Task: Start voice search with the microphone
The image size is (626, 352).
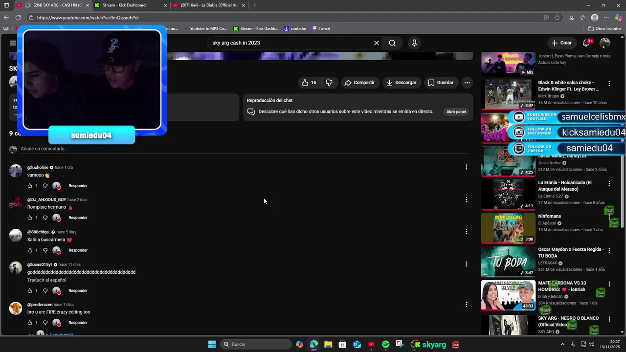Action: 414,43
